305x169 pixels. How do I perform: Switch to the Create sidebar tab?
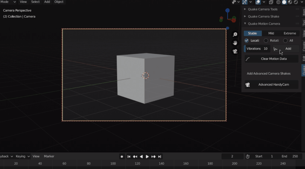click(x=303, y=46)
